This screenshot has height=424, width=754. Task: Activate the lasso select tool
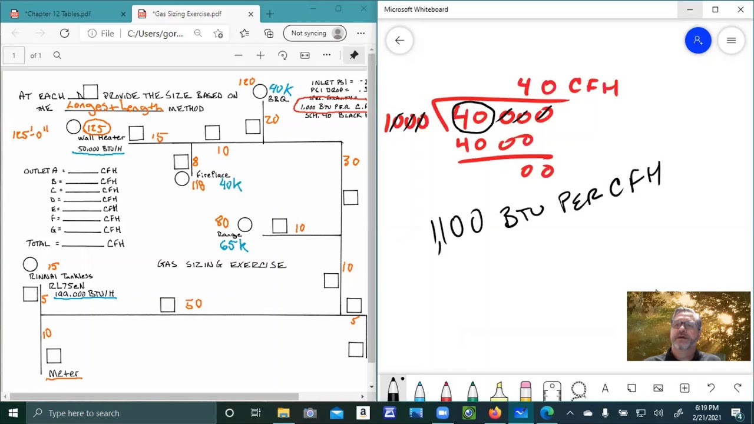[578, 389]
